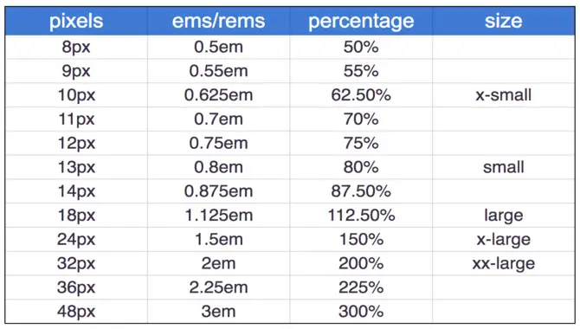Select the 3em cell

tap(219, 312)
